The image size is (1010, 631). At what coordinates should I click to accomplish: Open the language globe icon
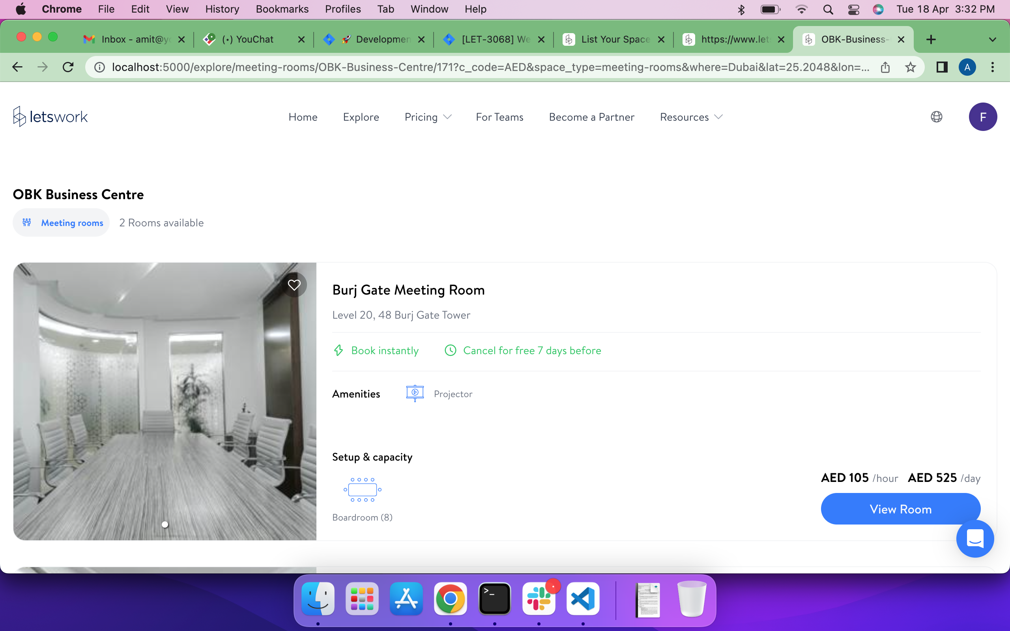(937, 117)
